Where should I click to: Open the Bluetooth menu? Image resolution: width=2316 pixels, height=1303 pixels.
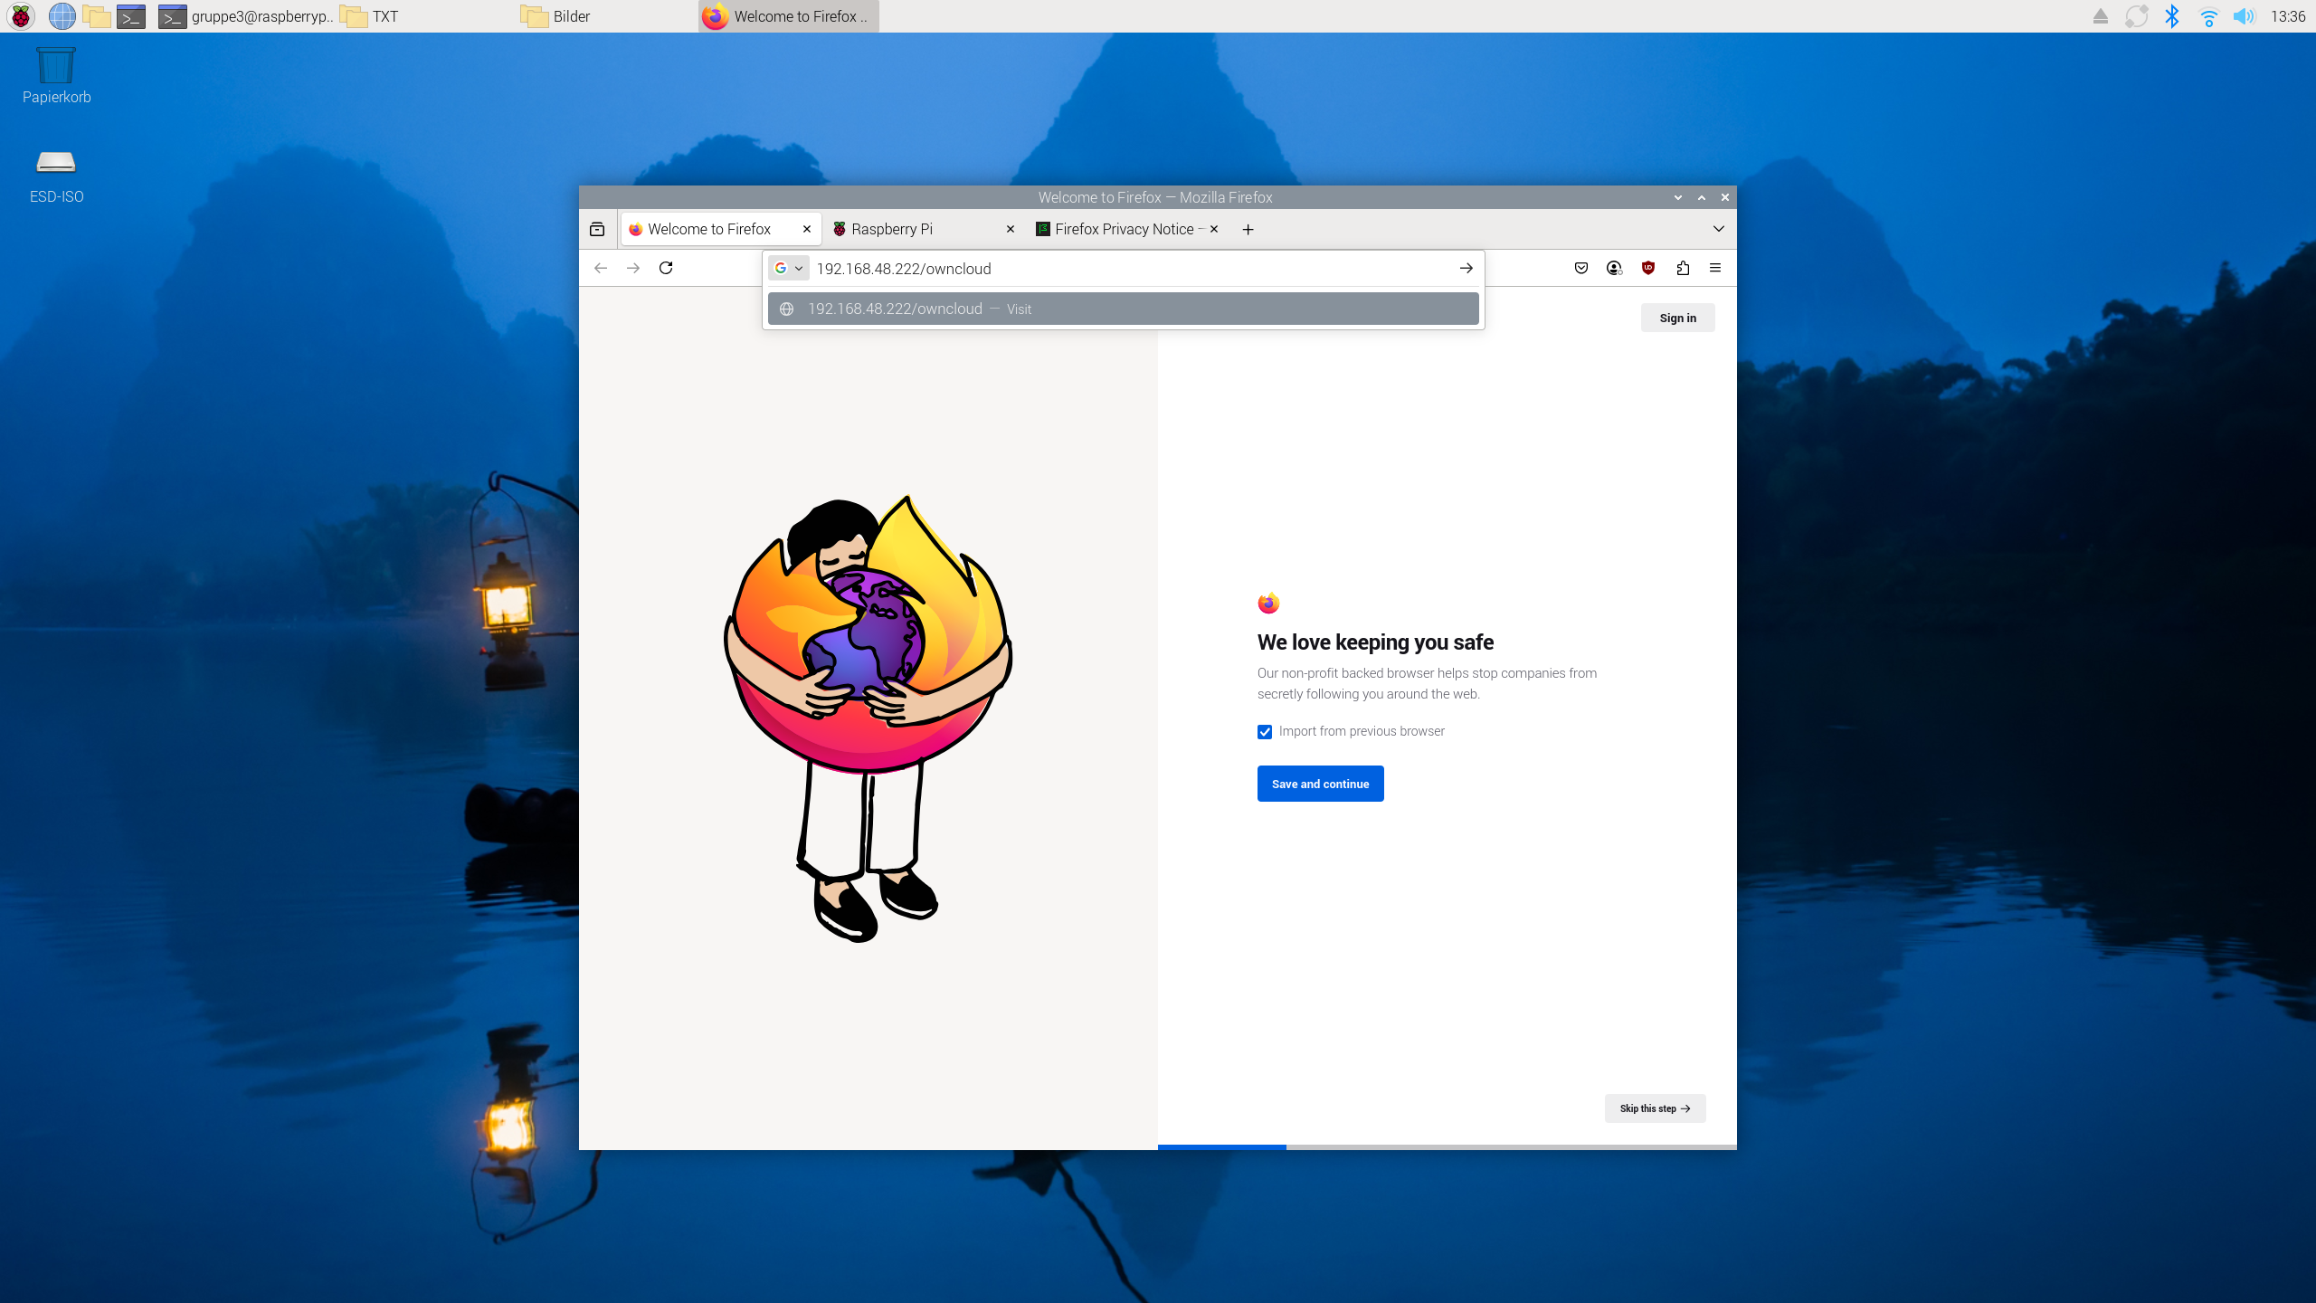2172,16
